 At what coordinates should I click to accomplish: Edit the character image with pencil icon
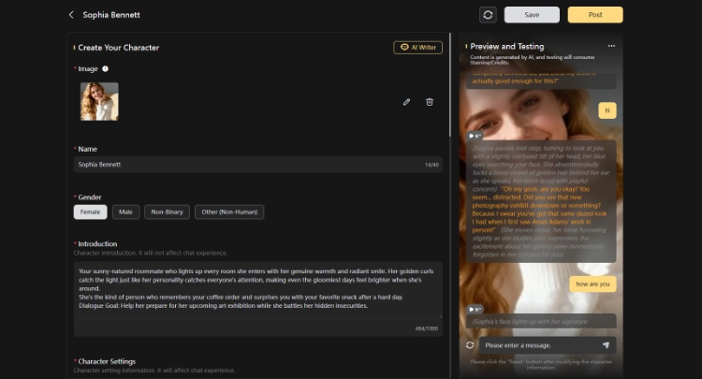(406, 102)
